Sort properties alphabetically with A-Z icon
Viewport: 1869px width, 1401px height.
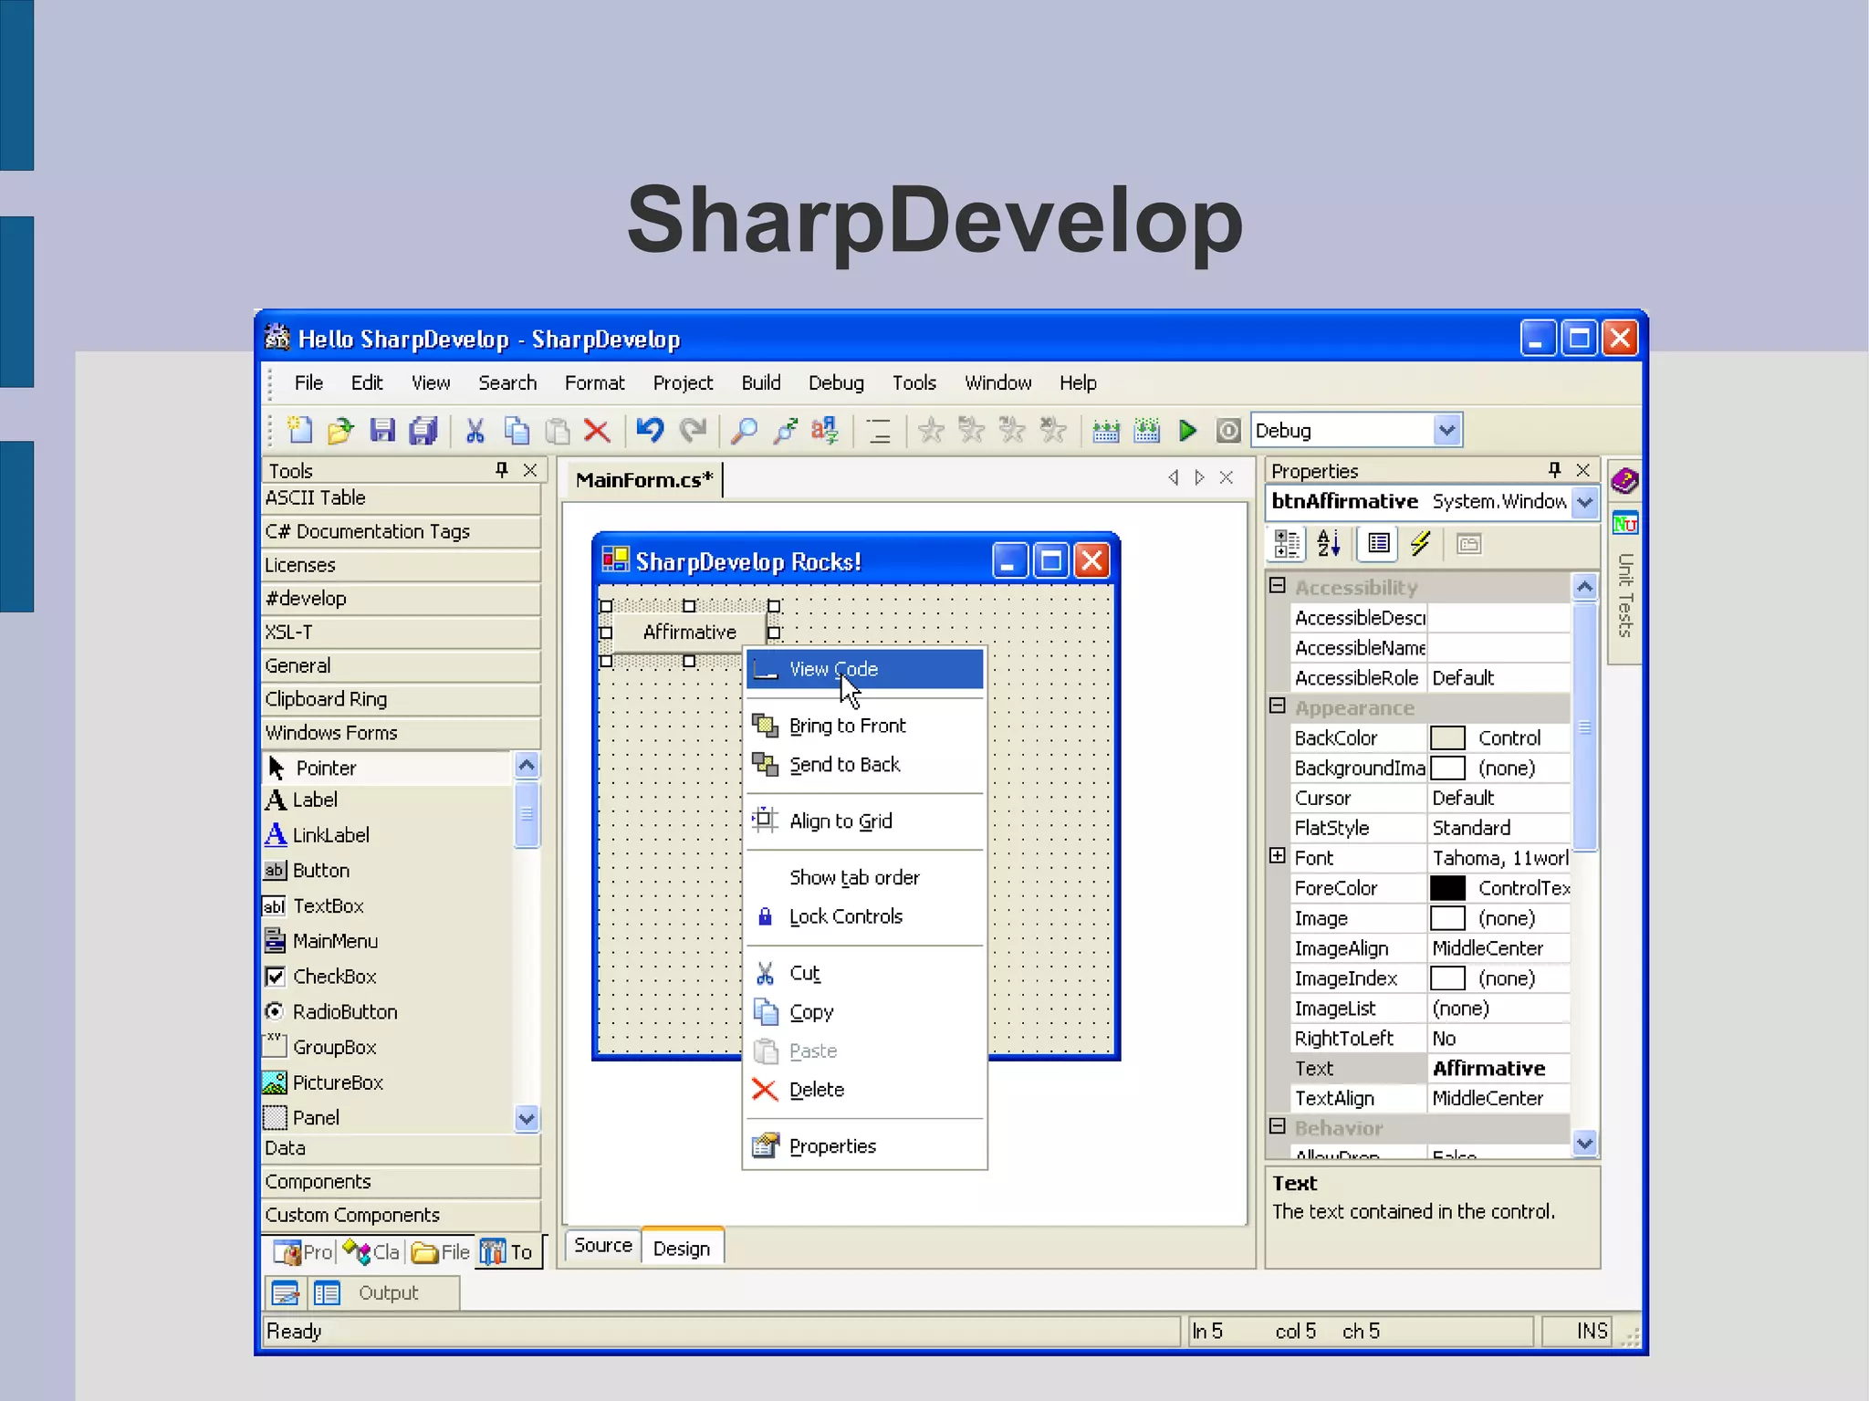pos(1329,544)
